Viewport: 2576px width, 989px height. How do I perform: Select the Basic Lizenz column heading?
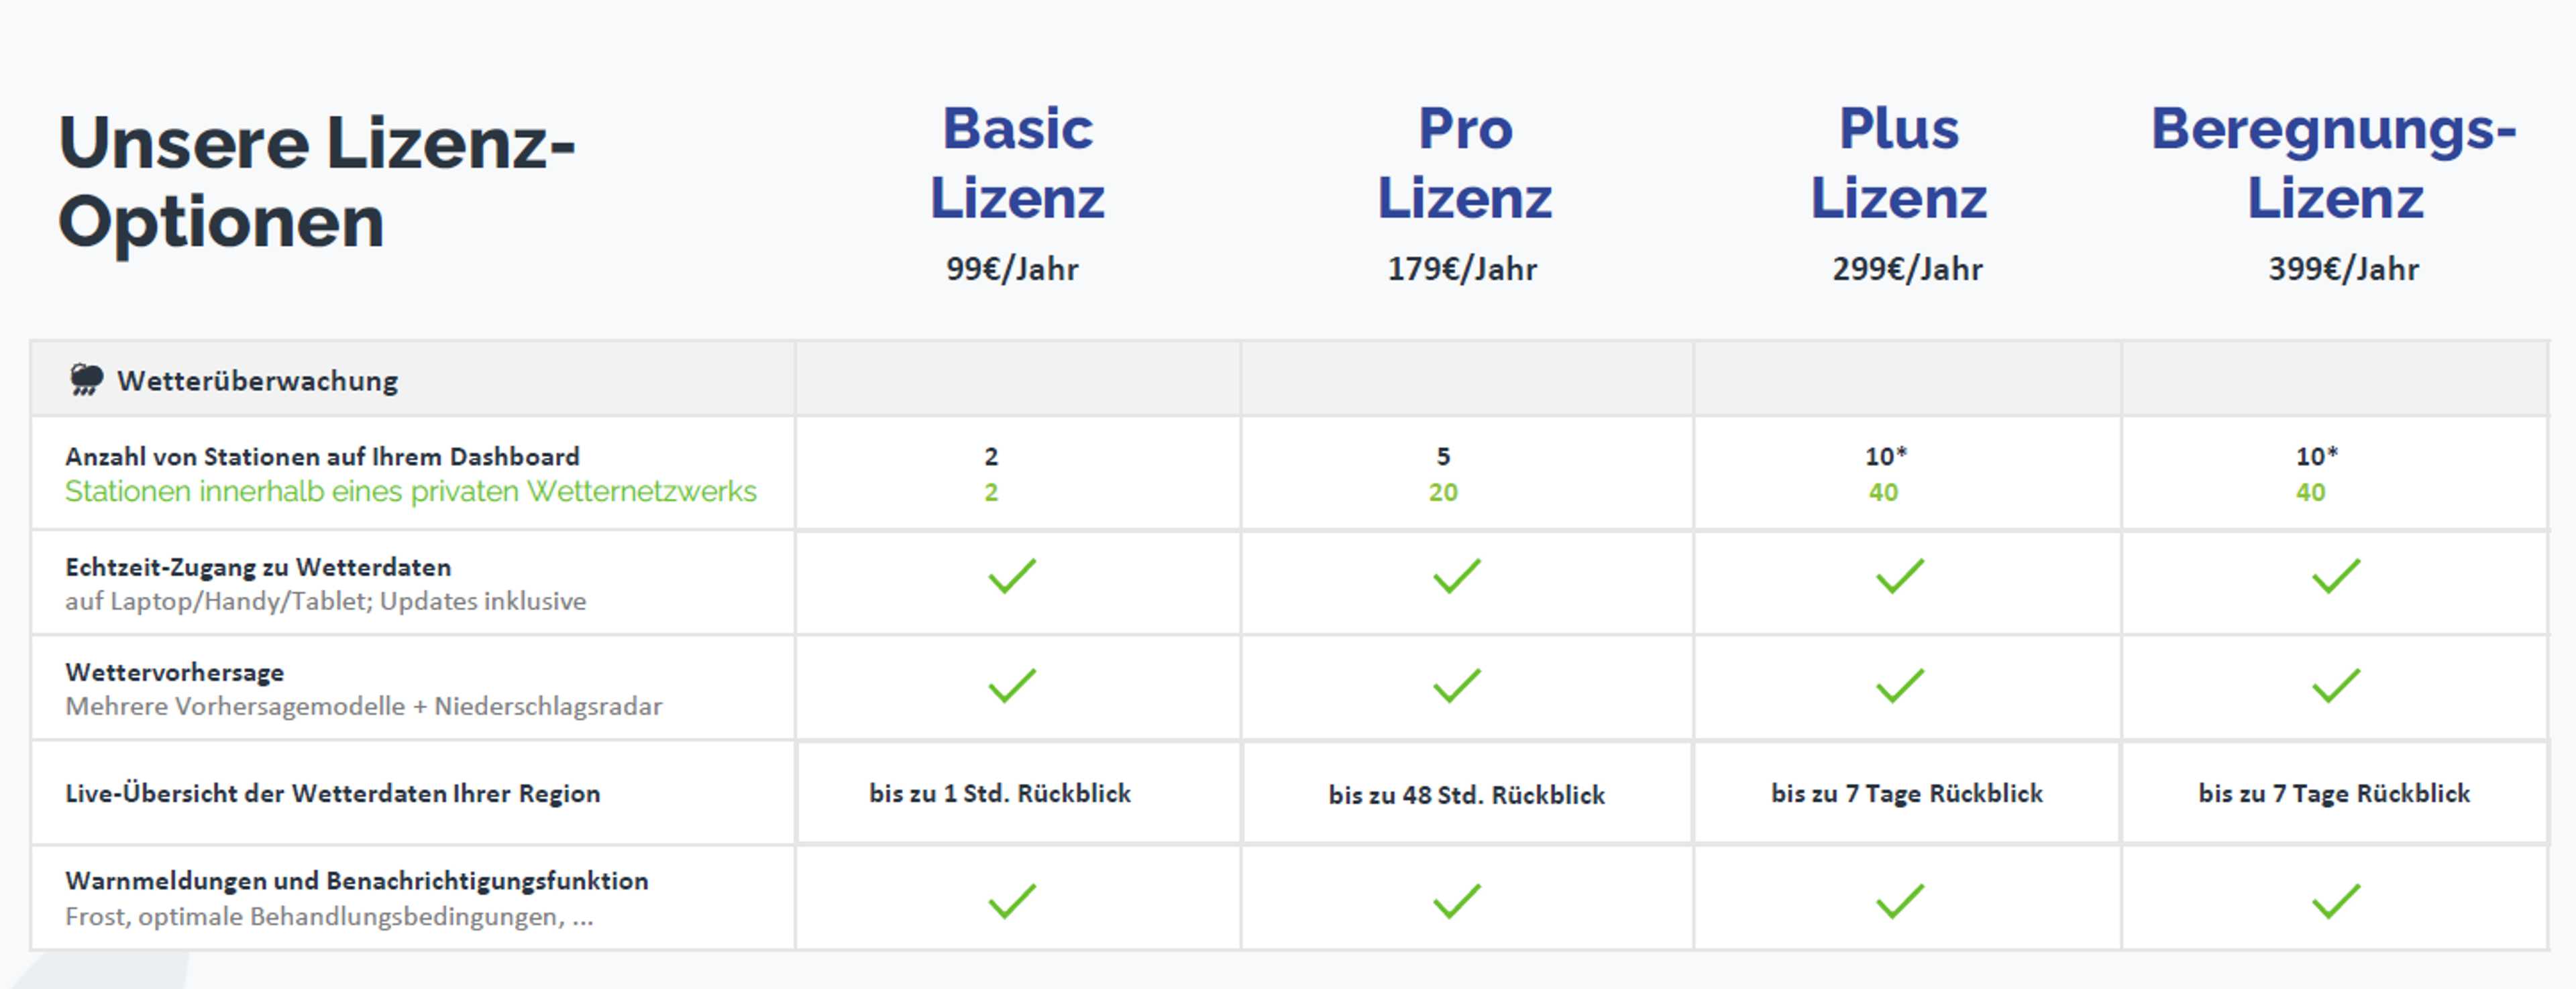coord(1017,163)
